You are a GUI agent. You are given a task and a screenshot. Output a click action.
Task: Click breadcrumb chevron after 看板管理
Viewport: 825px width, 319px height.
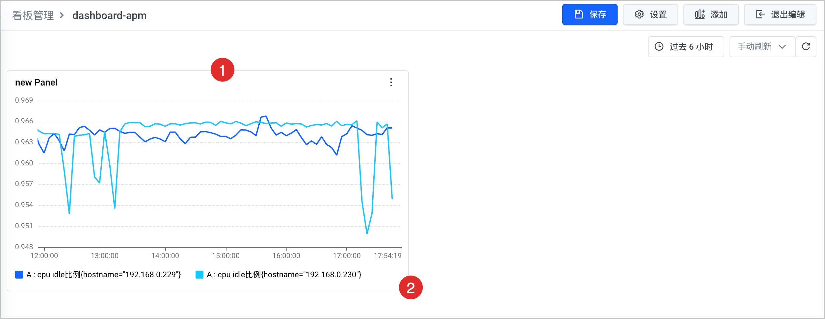click(62, 15)
